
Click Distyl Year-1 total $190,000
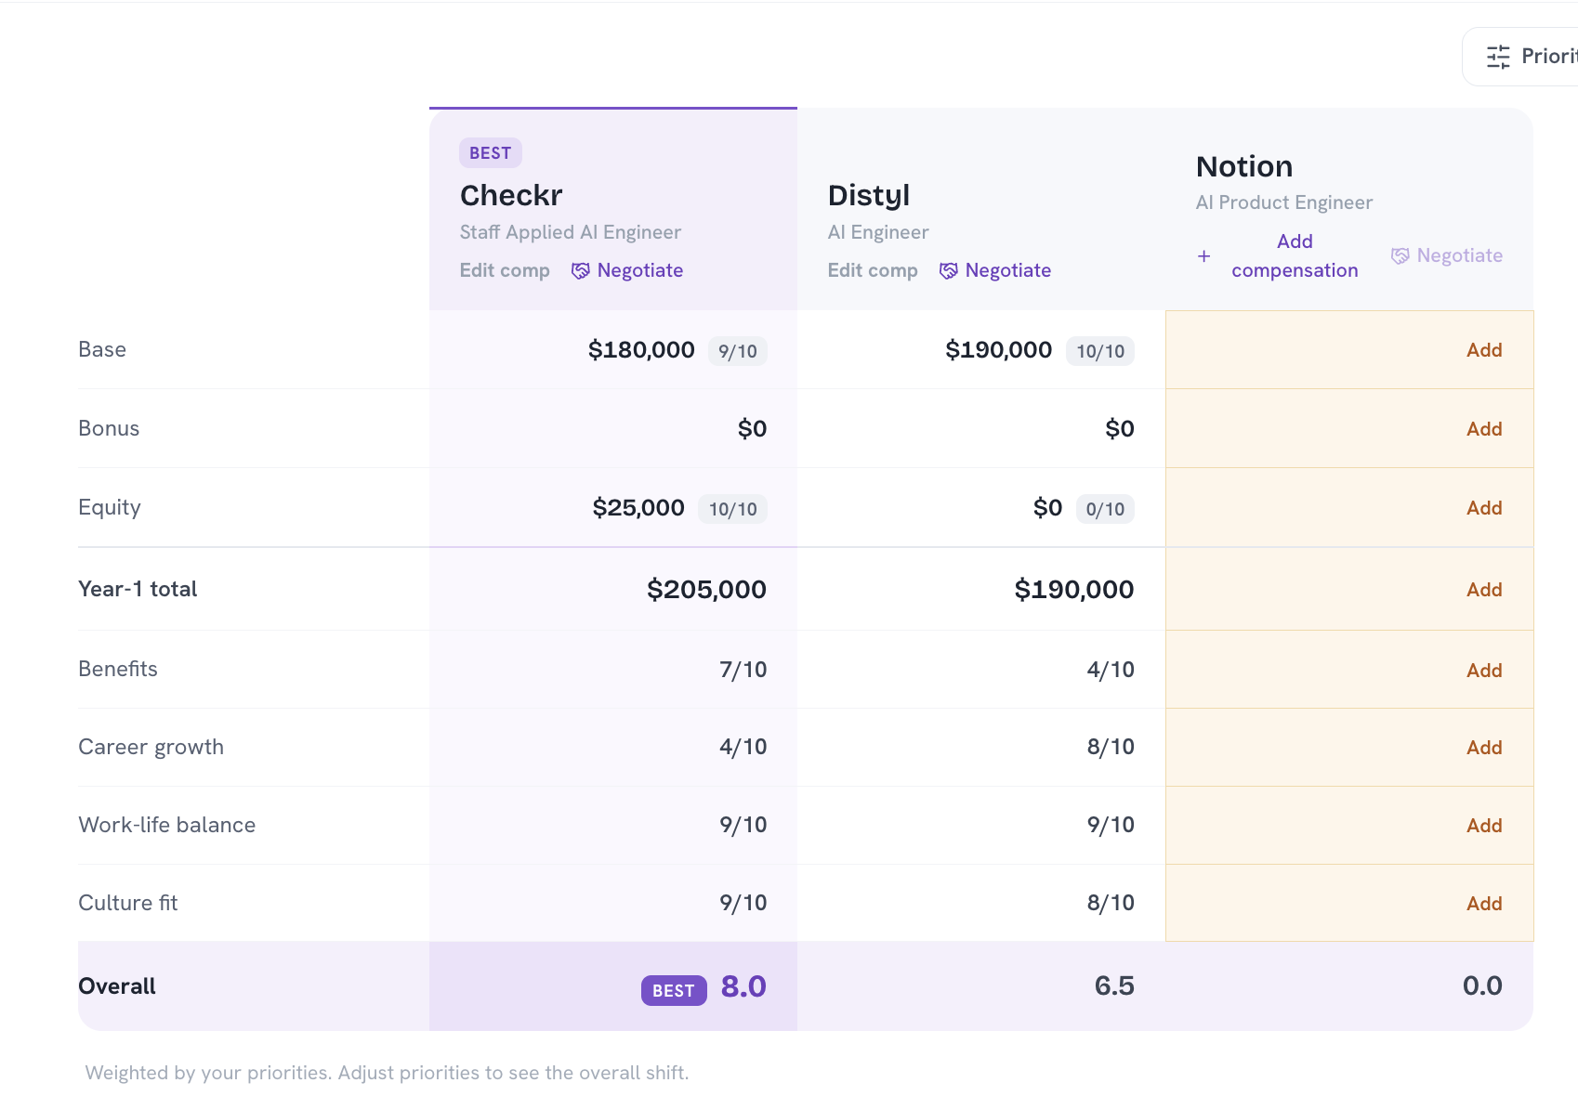[x=1074, y=590]
